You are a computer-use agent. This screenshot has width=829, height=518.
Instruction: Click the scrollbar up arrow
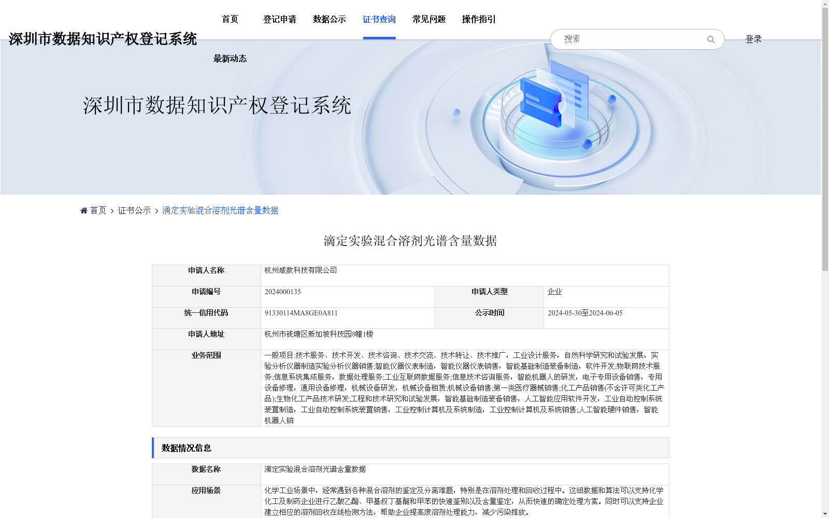(x=825, y=4)
